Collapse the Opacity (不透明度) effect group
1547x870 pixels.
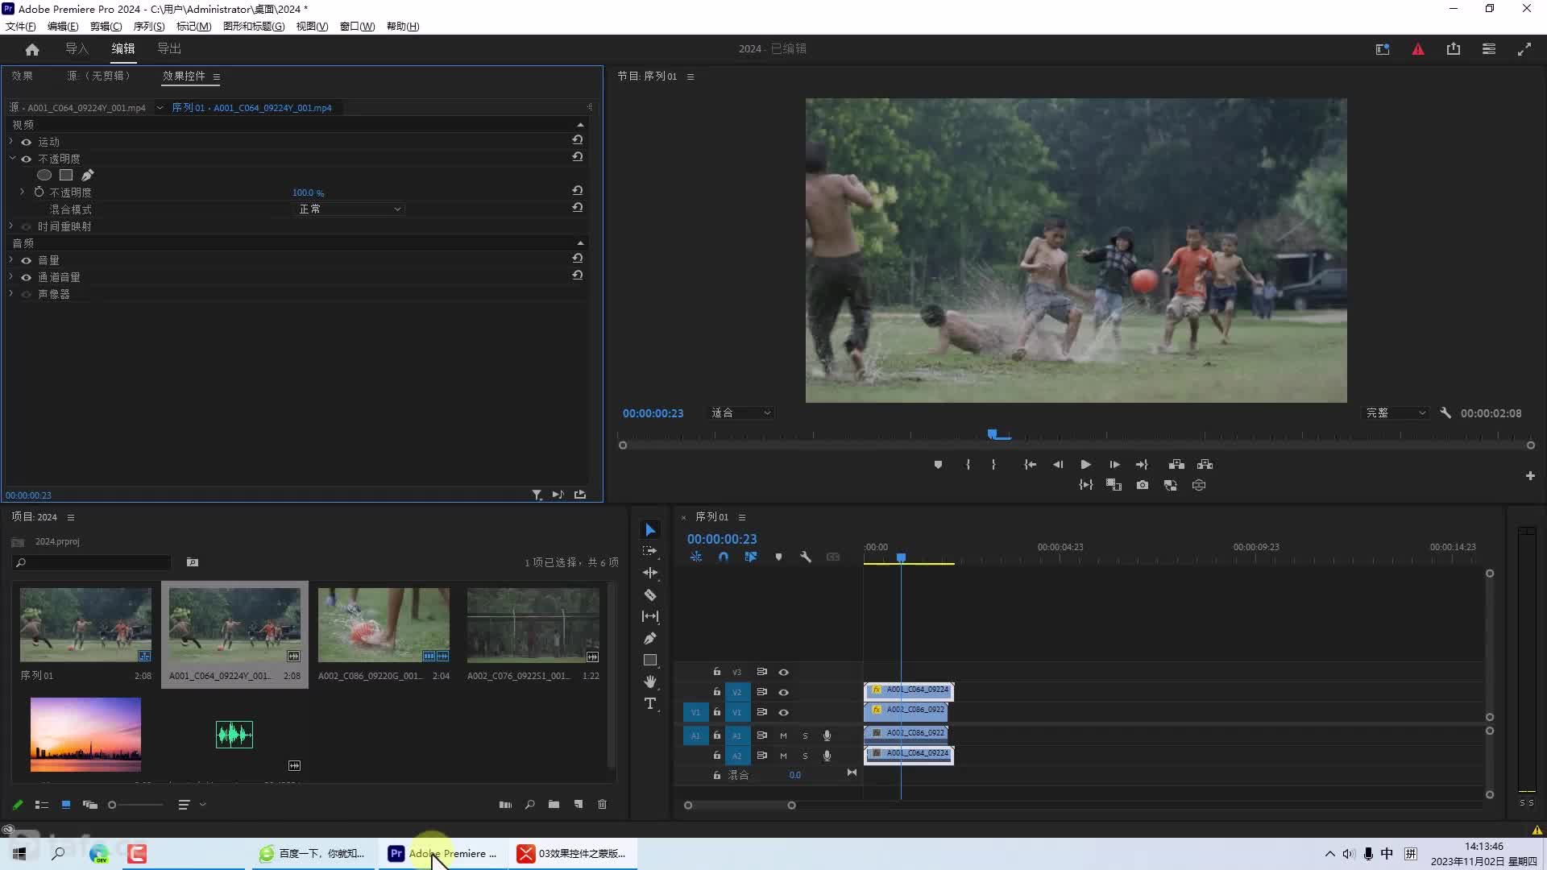tap(11, 159)
